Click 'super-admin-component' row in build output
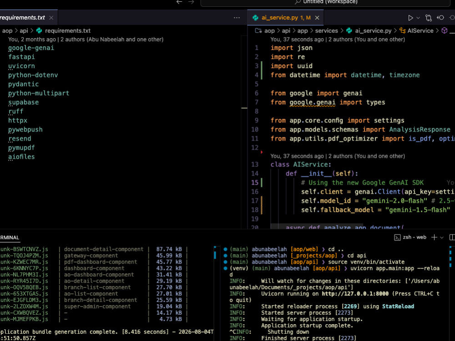This screenshot has width=455, height=341. point(97,306)
